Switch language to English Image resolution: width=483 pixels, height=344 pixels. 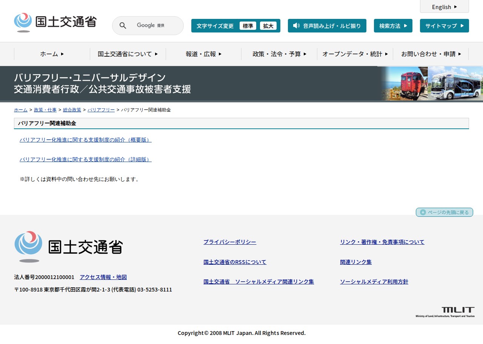[444, 7]
